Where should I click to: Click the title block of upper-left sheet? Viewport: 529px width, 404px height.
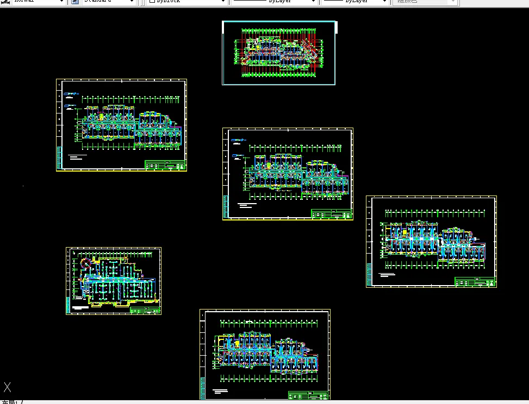[165, 165]
